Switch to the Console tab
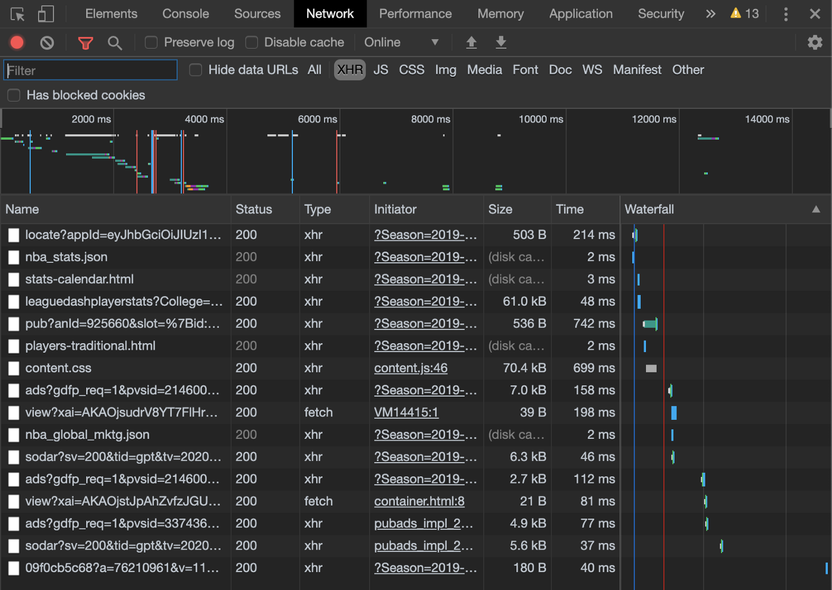This screenshot has height=590, width=832. pos(185,14)
